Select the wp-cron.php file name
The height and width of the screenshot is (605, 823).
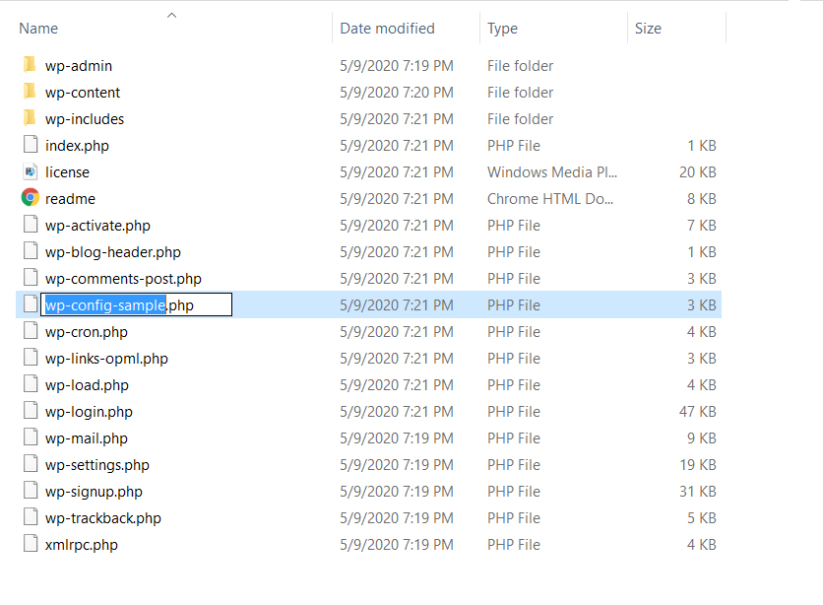(87, 332)
